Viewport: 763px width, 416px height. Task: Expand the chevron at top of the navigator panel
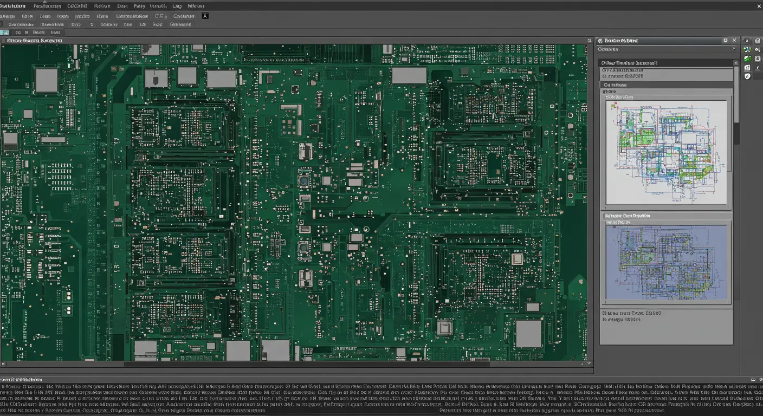[735, 49]
